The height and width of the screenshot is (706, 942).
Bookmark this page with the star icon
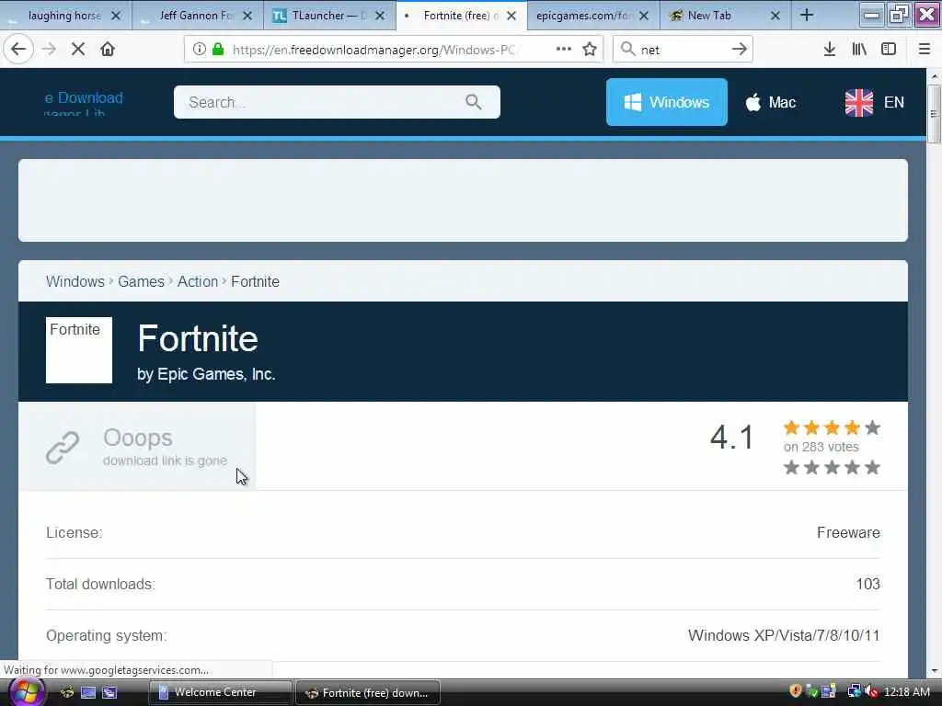pos(590,50)
